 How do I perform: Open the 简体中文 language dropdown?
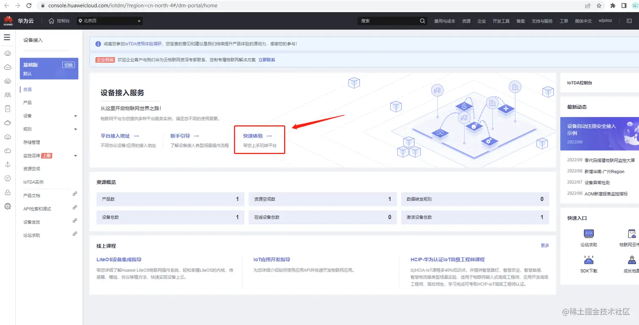[x=583, y=21]
